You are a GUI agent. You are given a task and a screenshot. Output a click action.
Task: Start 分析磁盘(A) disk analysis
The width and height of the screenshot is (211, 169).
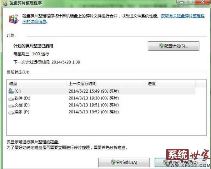pos(124,163)
